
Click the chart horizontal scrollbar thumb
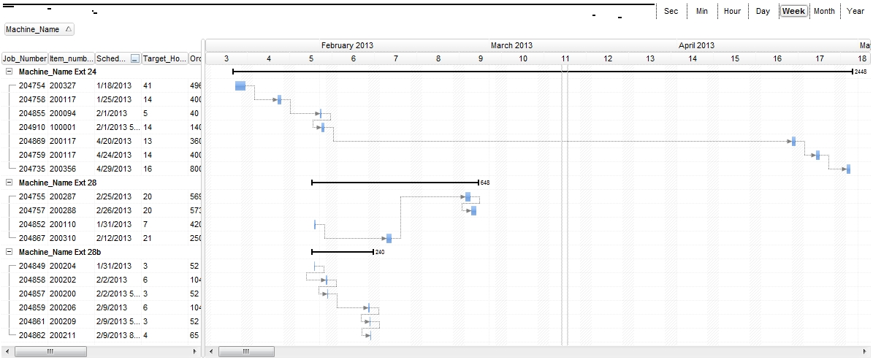click(x=247, y=352)
